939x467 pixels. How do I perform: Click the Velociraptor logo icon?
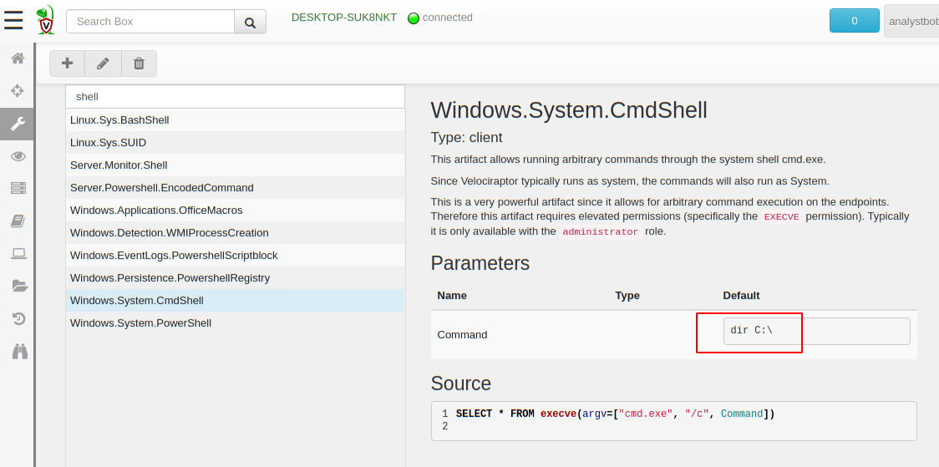coord(46,20)
